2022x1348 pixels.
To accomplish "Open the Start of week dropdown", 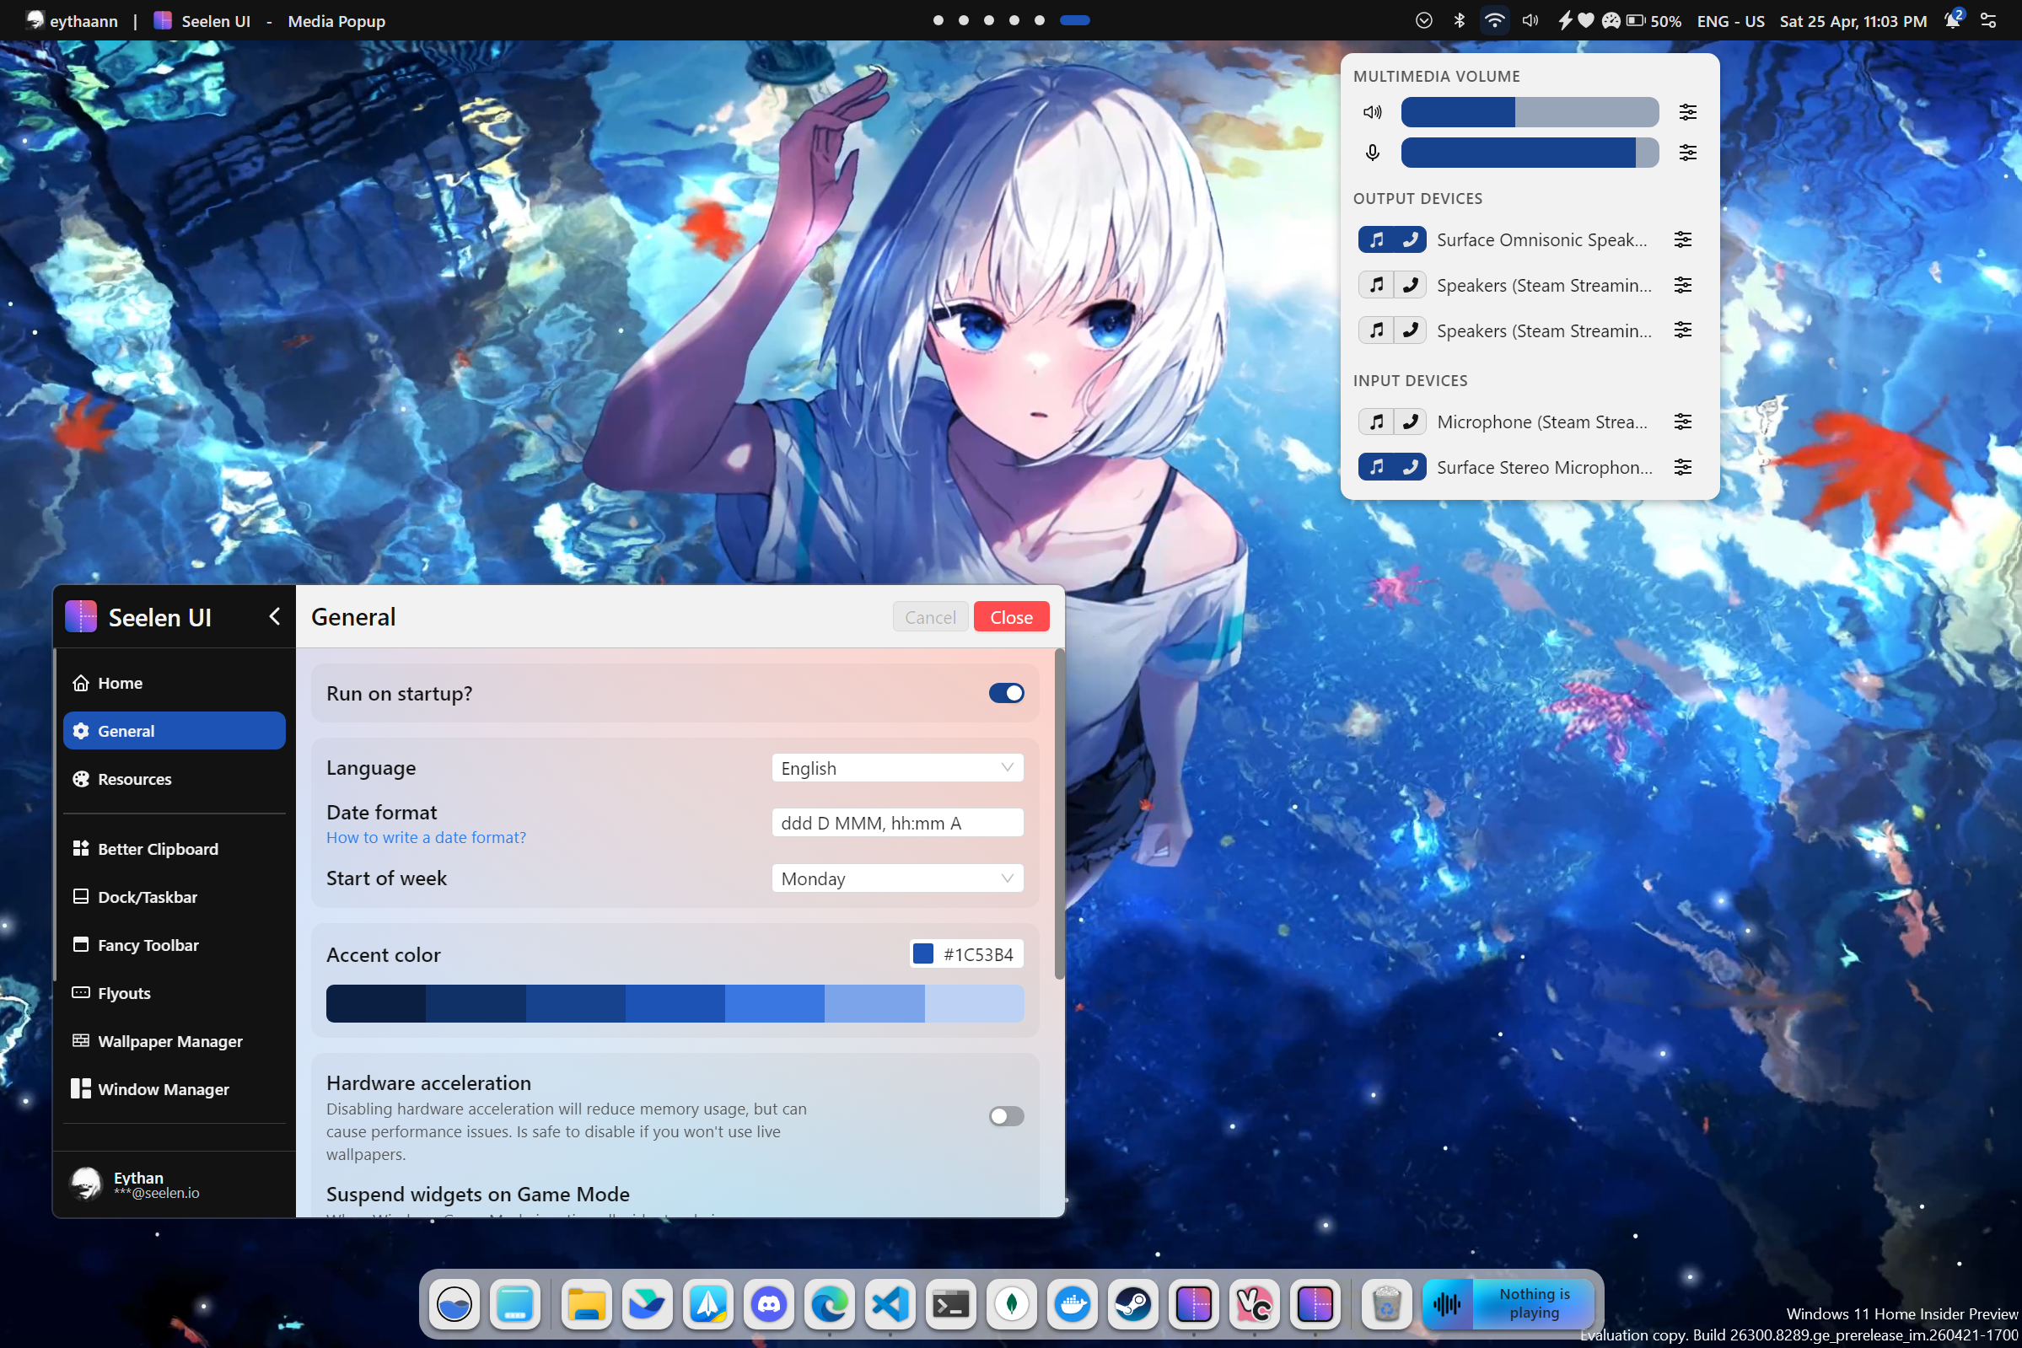I will pyautogui.click(x=897, y=878).
